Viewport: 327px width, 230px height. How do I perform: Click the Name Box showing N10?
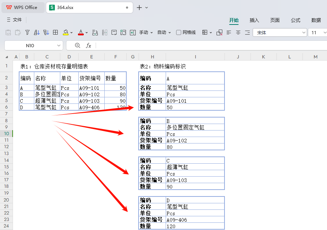(x=30, y=45)
